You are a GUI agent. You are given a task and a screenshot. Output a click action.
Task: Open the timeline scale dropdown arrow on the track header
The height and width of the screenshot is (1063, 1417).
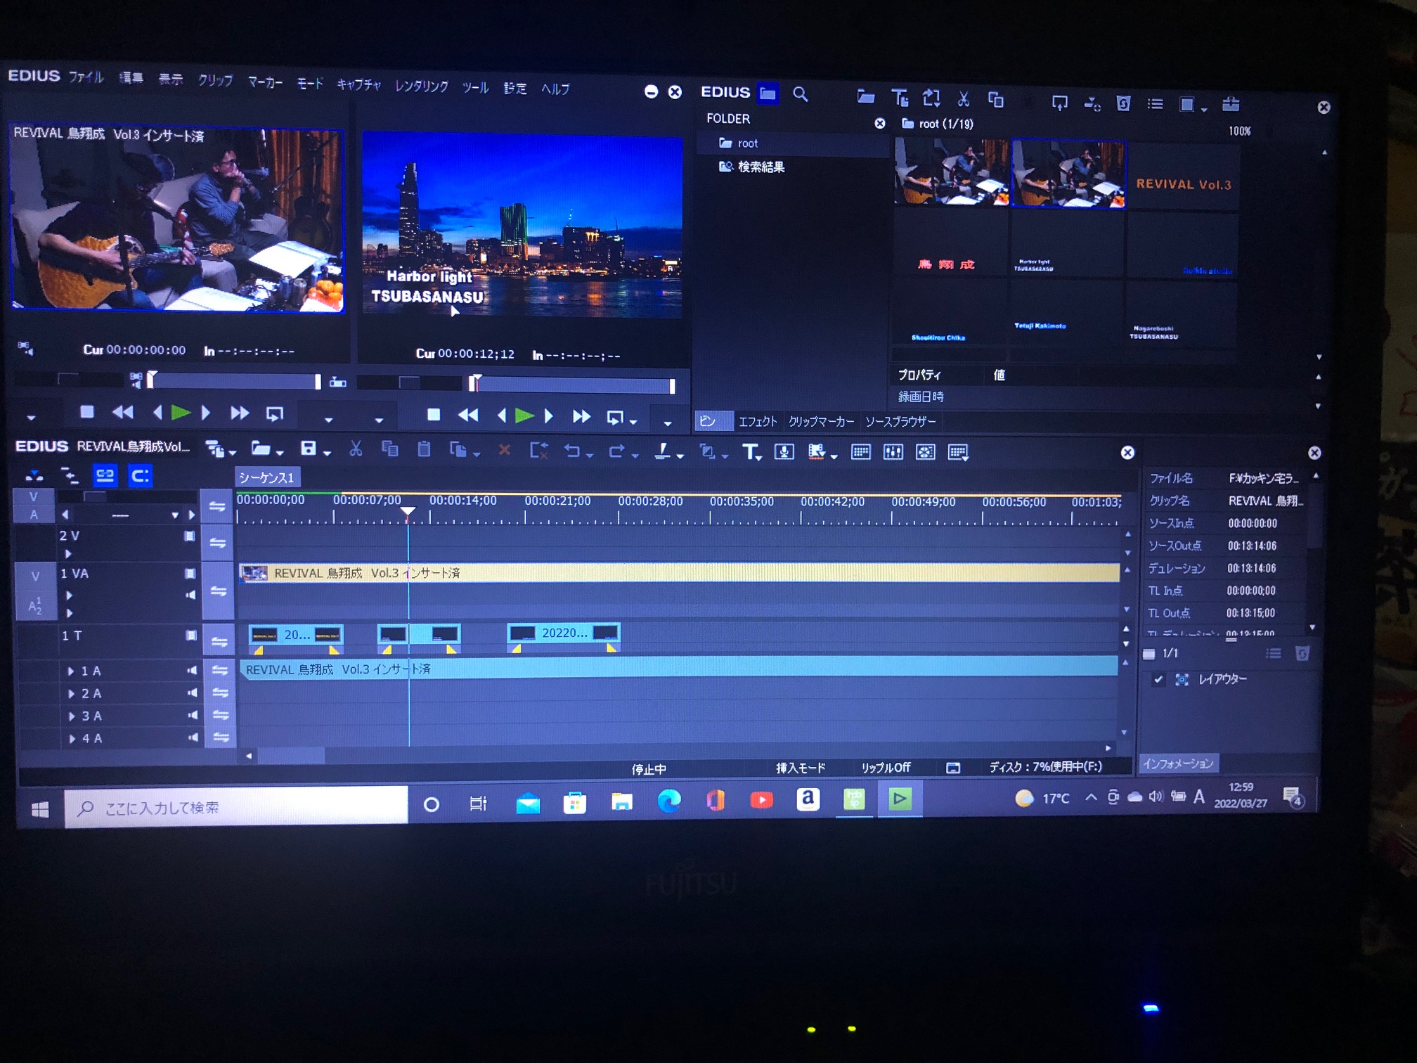click(x=174, y=515)
